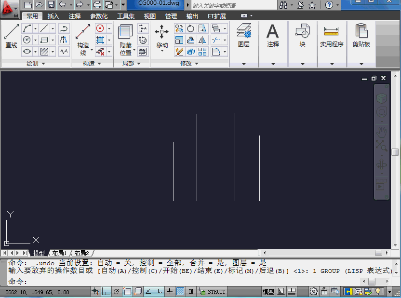Open the 视图 ribbon tab
Viewport: 401px width, 298px height.
(x=149, y=16)
